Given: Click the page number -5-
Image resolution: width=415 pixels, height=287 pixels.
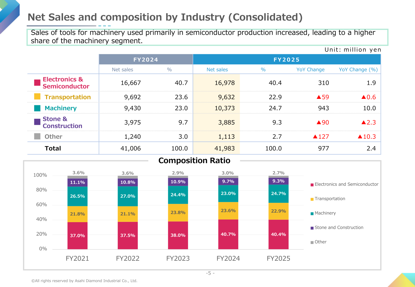Looking at the screenshot, I should [x=210, y=273].
